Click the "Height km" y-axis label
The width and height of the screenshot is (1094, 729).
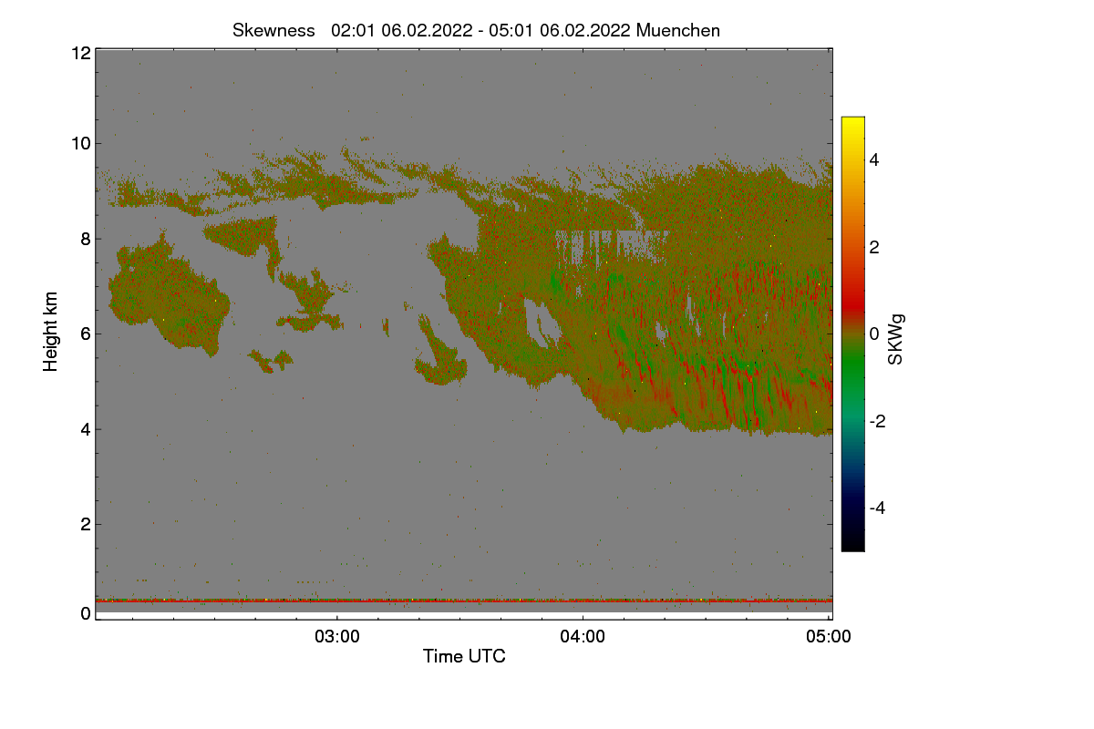click(51, 332)
